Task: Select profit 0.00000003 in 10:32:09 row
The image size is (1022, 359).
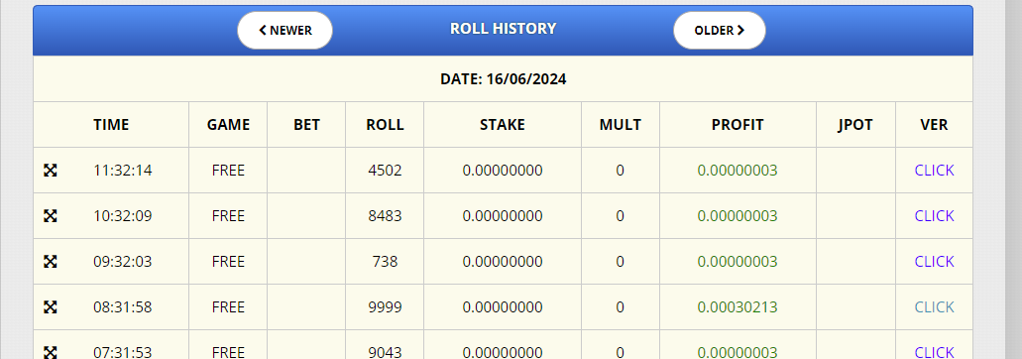Action: click(738, 215)
